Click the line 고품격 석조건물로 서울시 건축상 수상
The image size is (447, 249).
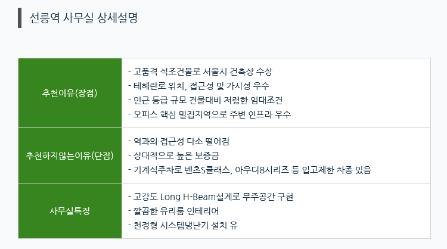(200, 71)
